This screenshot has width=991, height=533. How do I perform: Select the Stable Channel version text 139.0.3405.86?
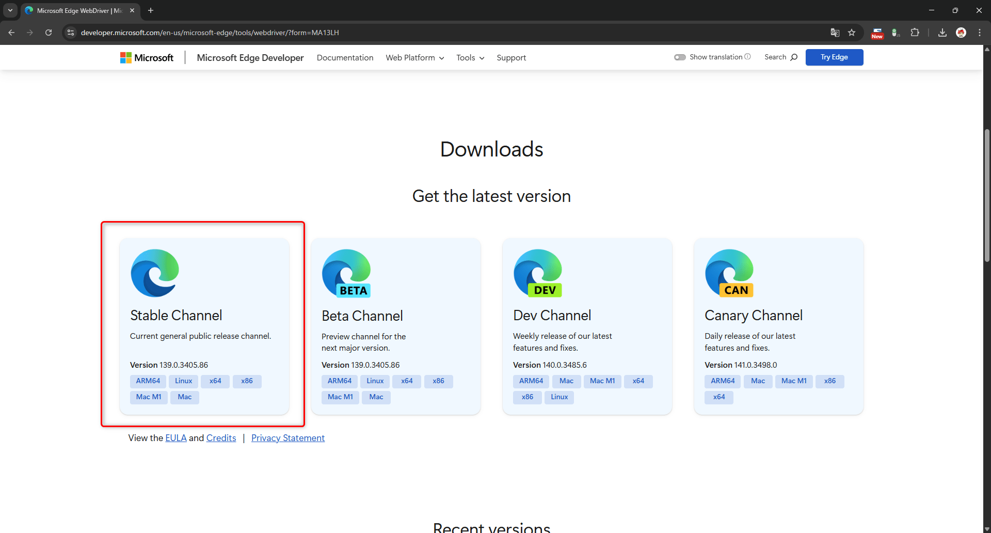click(184, 365)
